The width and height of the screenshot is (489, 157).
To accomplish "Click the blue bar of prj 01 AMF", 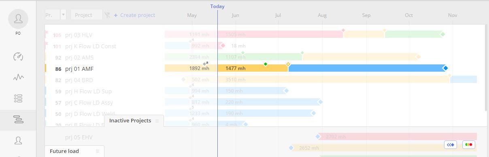I will [x=367, y=68].
